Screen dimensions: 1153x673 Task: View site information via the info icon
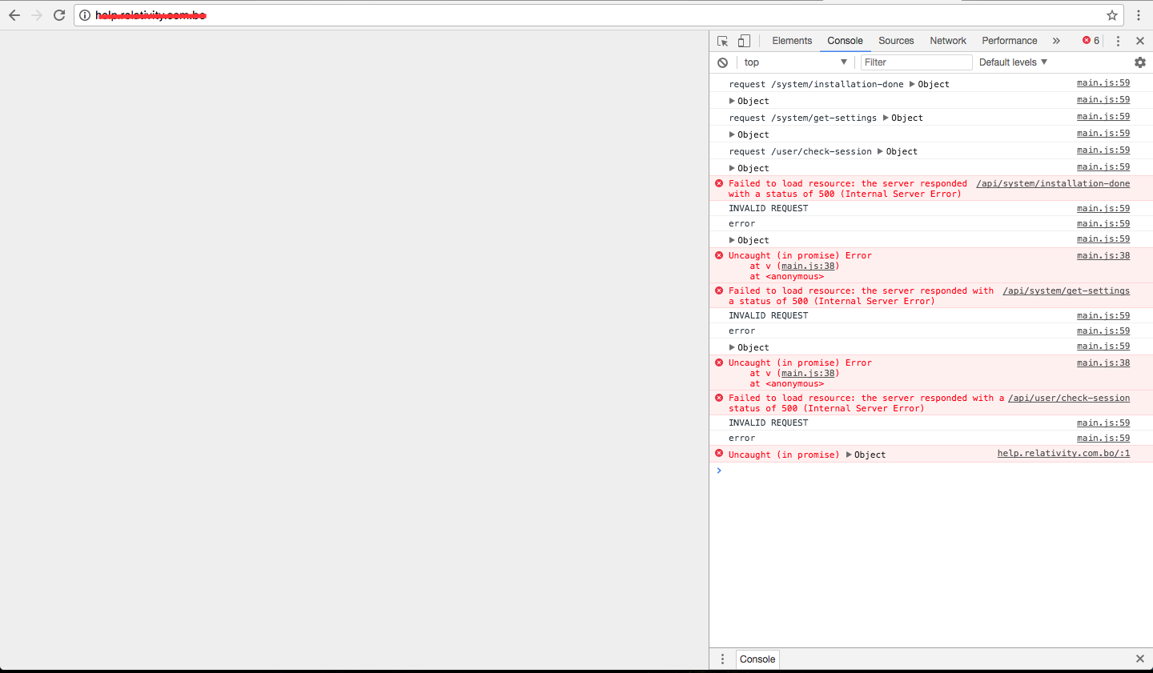click(x=84, y=14)
